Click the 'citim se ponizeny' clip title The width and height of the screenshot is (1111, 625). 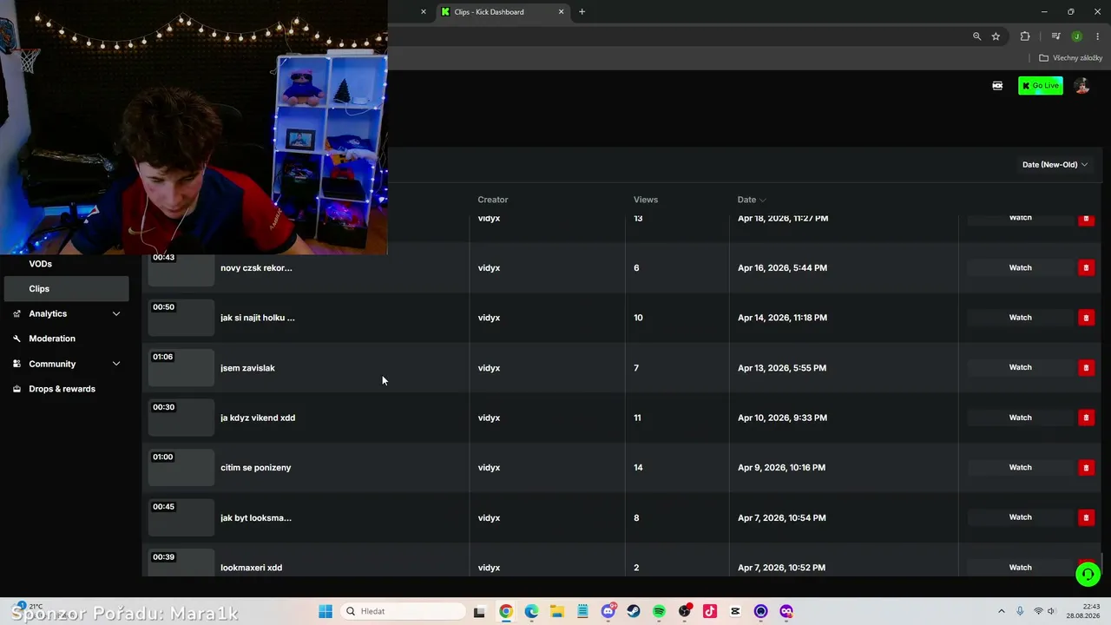255,468
